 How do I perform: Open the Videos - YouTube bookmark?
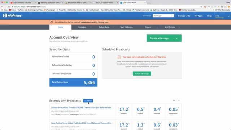tap(16, 10)
